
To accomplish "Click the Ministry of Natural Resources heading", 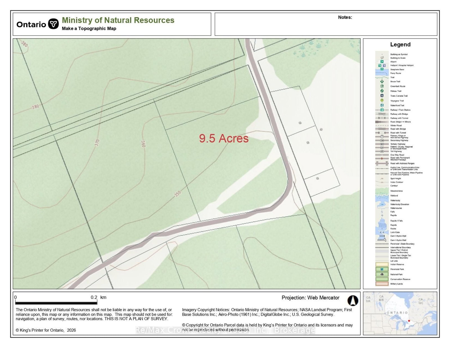I will (118, 20).
